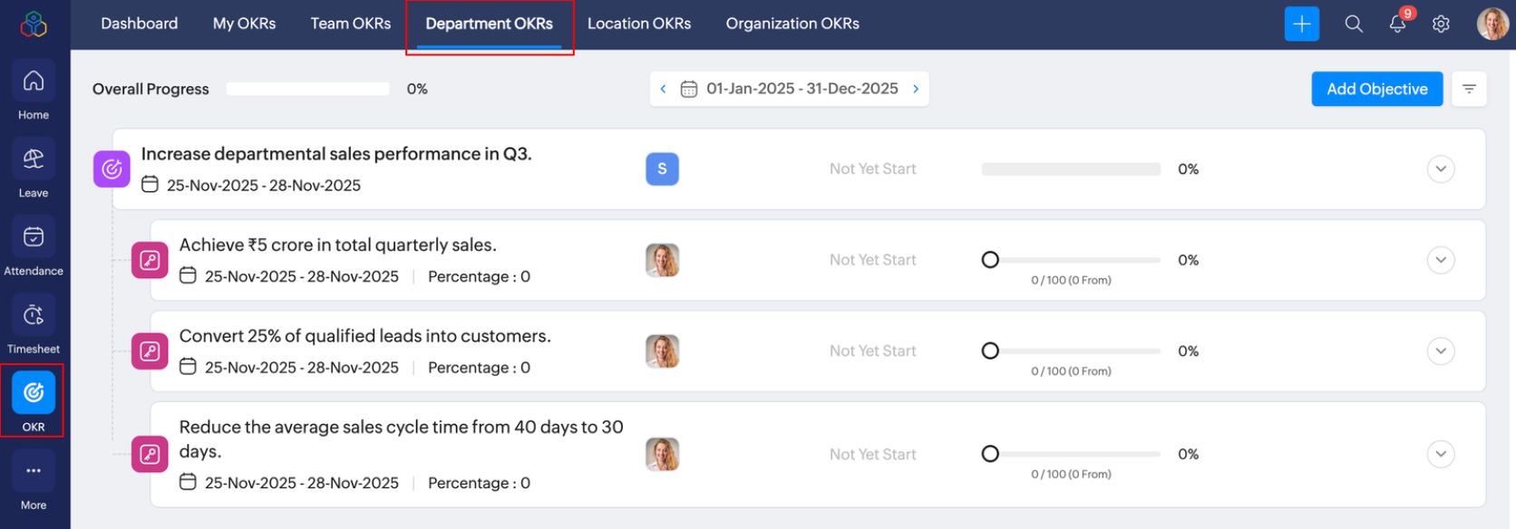Screen dimensions: 1516x529
Task: Open the Leave module icon
Action: pos(34,160)
